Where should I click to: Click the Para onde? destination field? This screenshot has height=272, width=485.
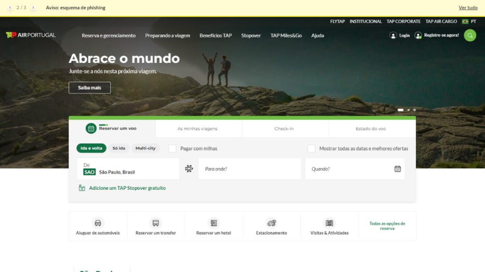[250, 169]
